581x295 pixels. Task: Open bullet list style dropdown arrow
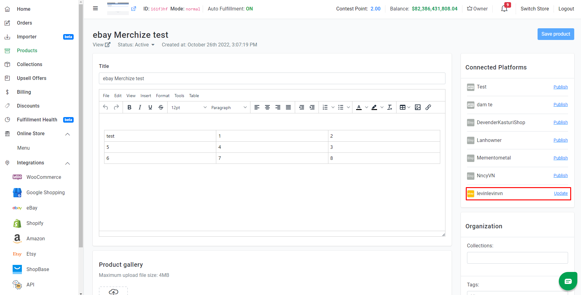tap(348, 107)
